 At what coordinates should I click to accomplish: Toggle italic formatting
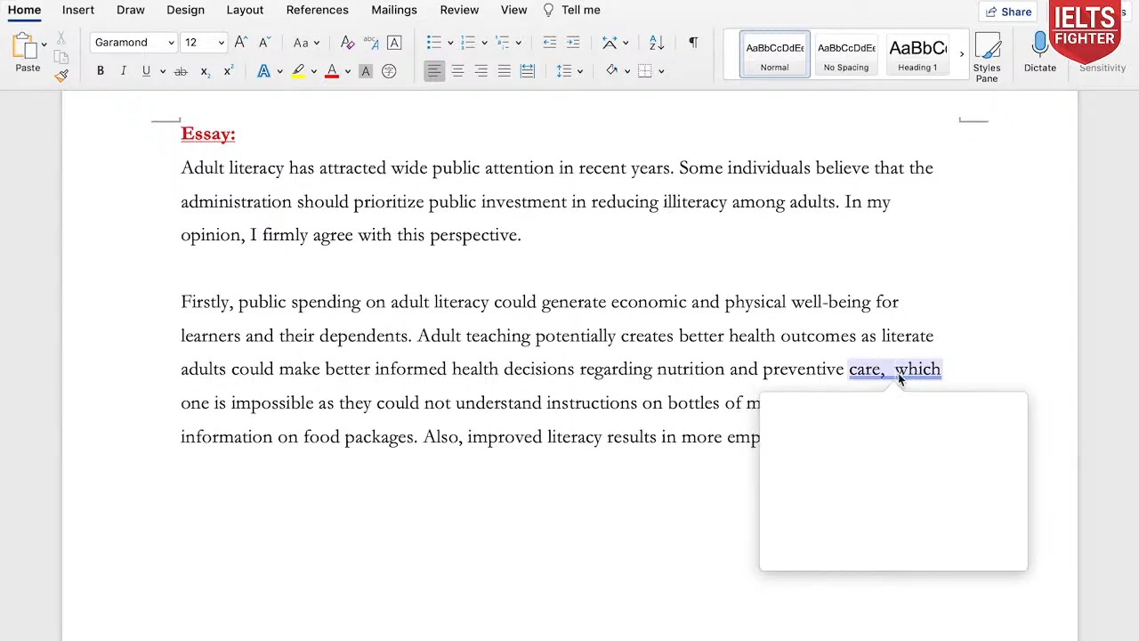(x=123, y=71)
